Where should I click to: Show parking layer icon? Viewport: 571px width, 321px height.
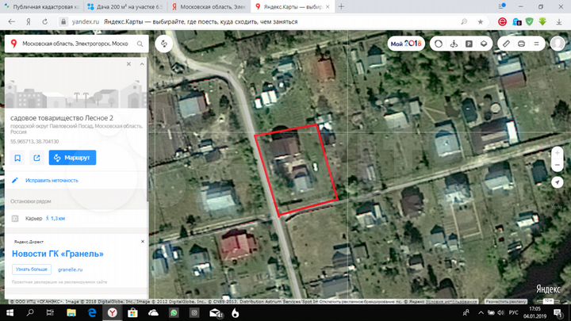[469, 44]
